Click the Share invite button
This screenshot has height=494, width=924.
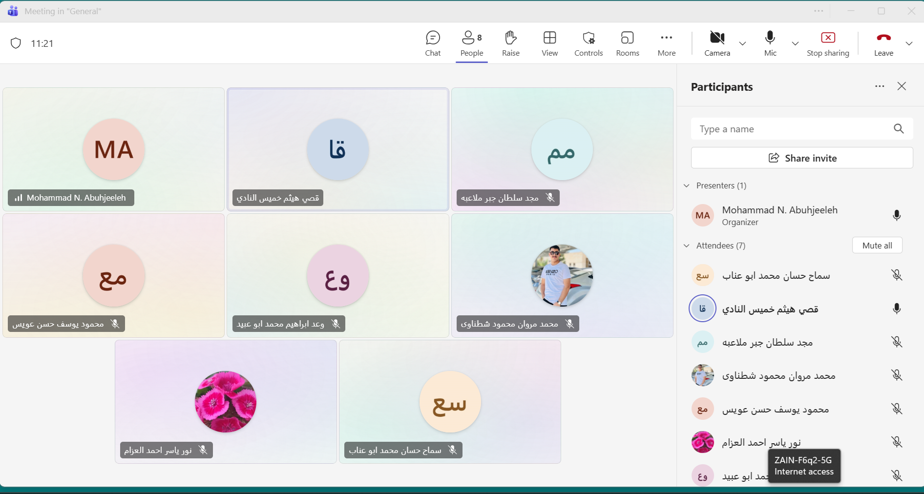[801, 158]
